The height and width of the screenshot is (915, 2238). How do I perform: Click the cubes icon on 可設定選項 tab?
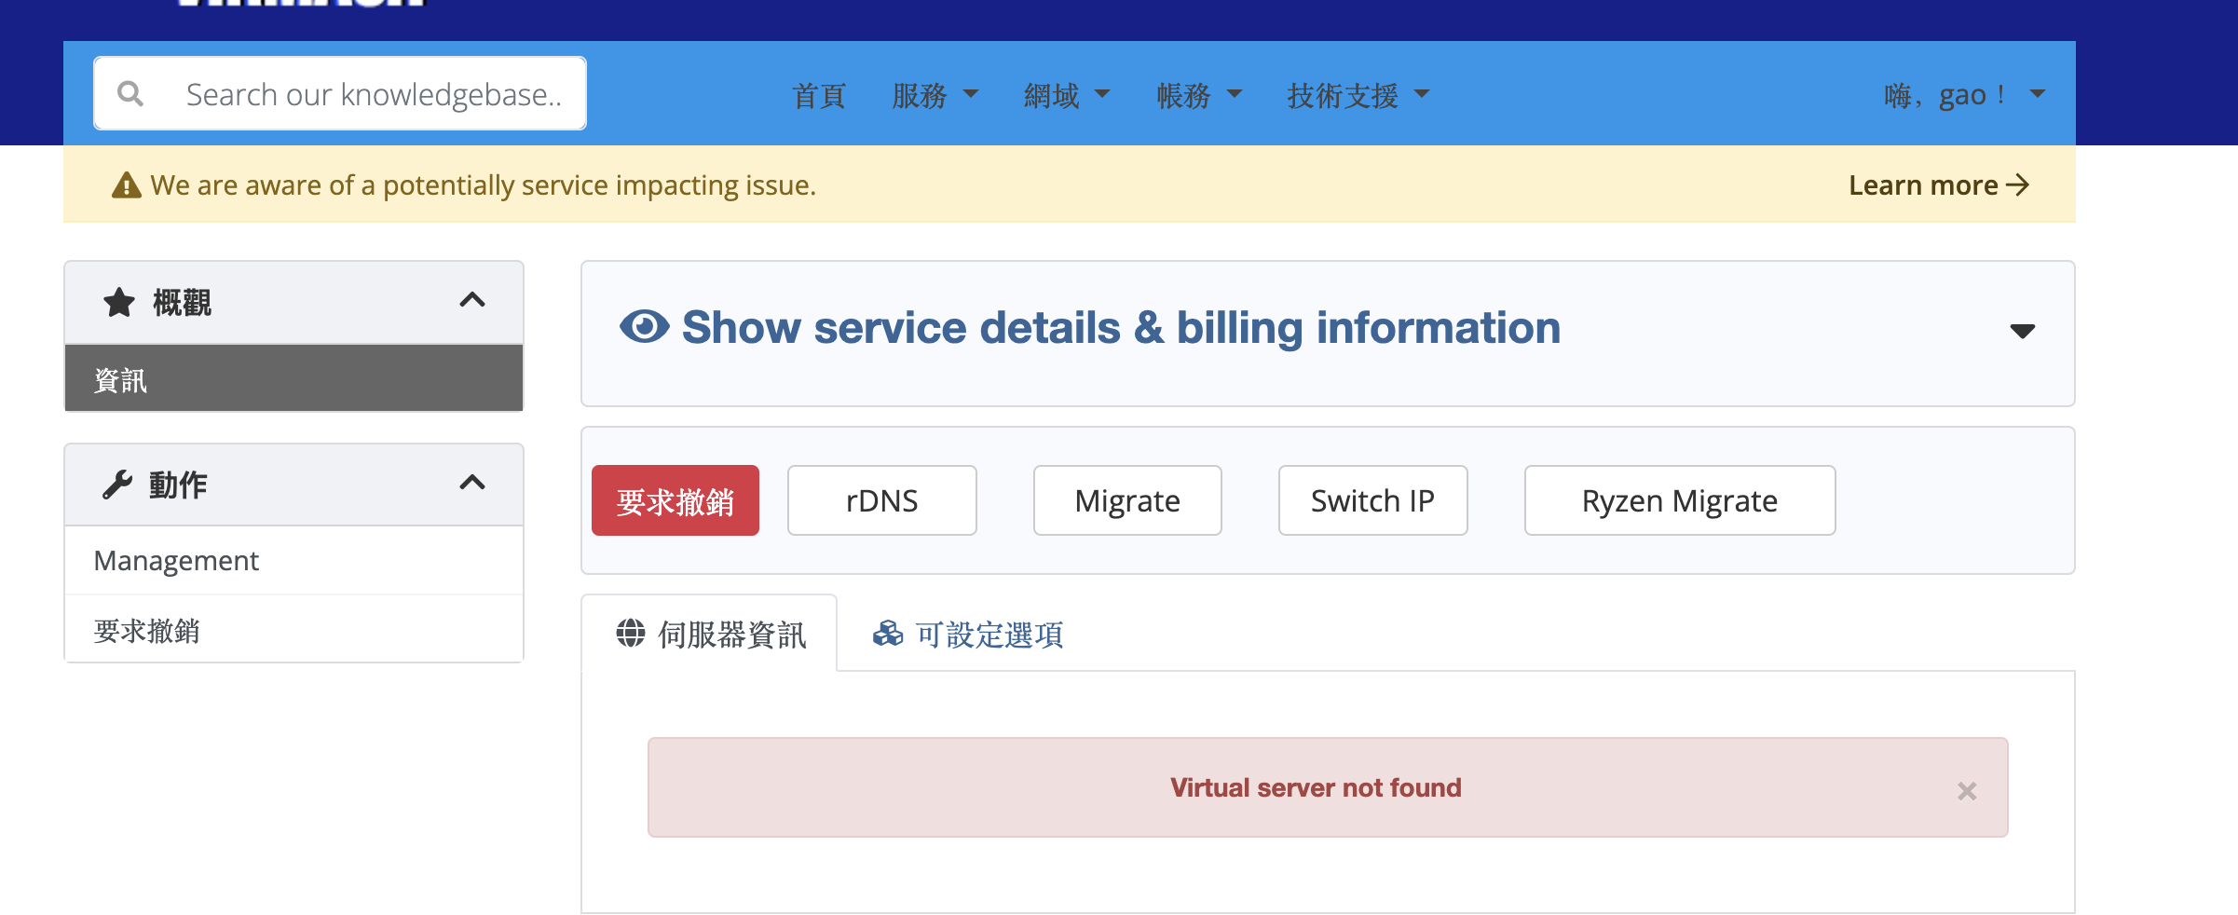tap(888, 634)
